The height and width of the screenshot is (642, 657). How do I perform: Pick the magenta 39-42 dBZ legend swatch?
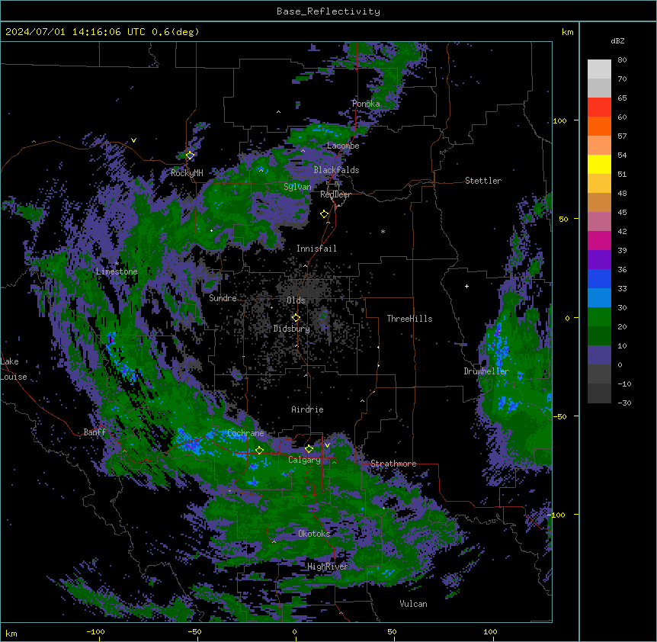click(599, 240)
